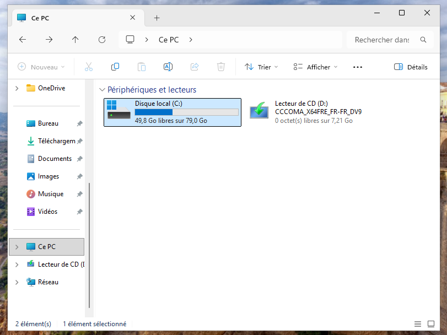Go up one folder level
Image resolution: width=447 pixels, height=335 pixels.
(76, 40)
